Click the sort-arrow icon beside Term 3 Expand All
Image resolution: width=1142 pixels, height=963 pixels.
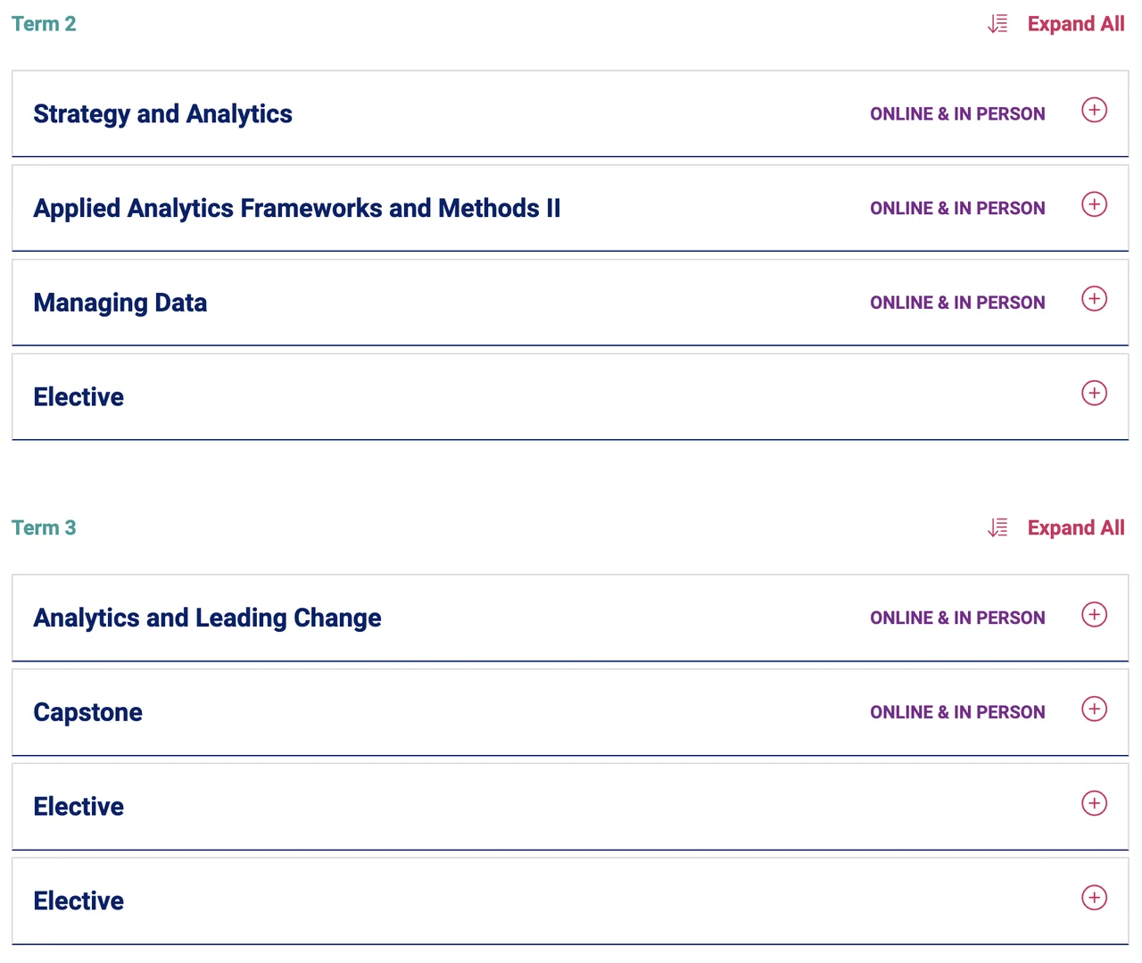(x=997, y=528)
